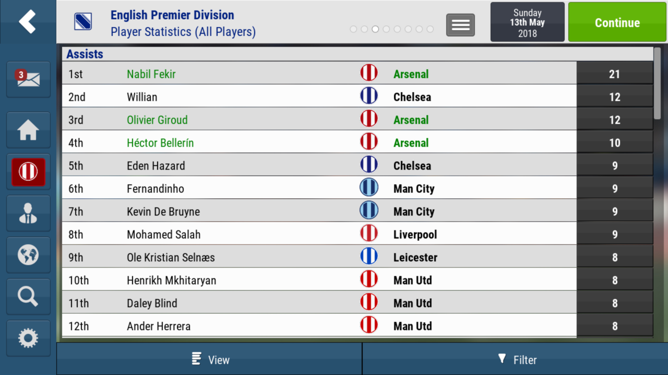
Task: Open the club badge icon in sidebar
Action: [x=28, y=172]
